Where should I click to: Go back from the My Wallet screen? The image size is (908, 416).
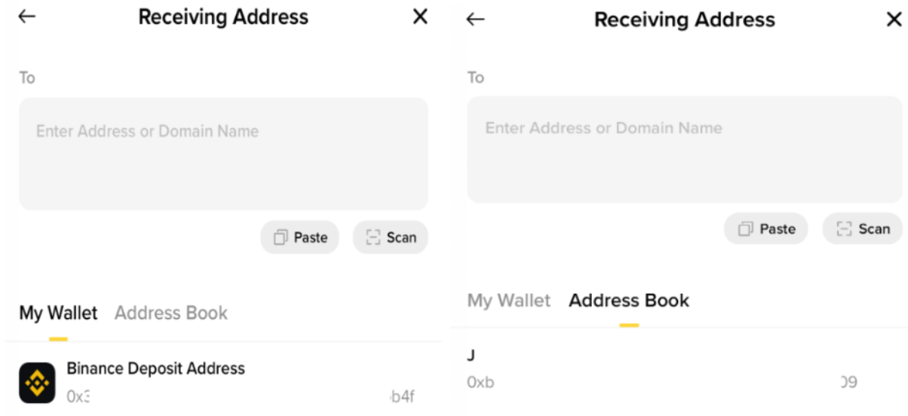point(27,17)
